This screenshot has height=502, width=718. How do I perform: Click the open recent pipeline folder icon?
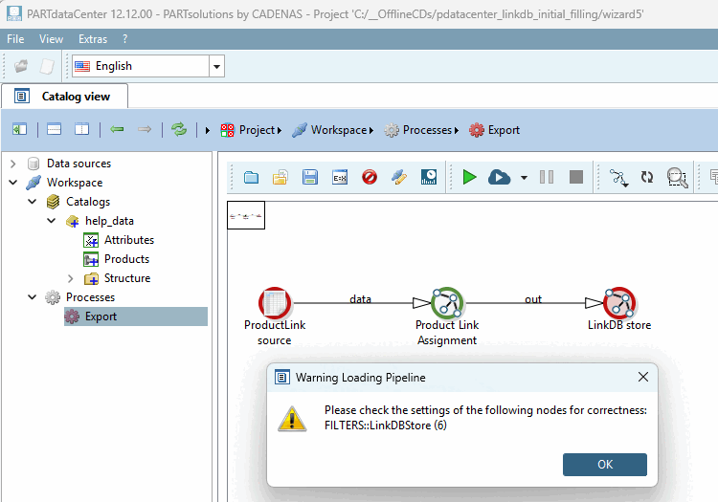(x=280, y=177)
